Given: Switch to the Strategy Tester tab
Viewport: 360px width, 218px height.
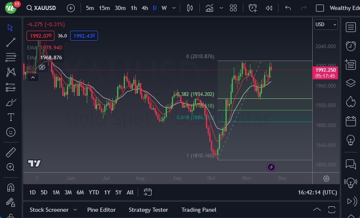Looking at the screenshot, I should pyautogui.click(x=148, y=210).
